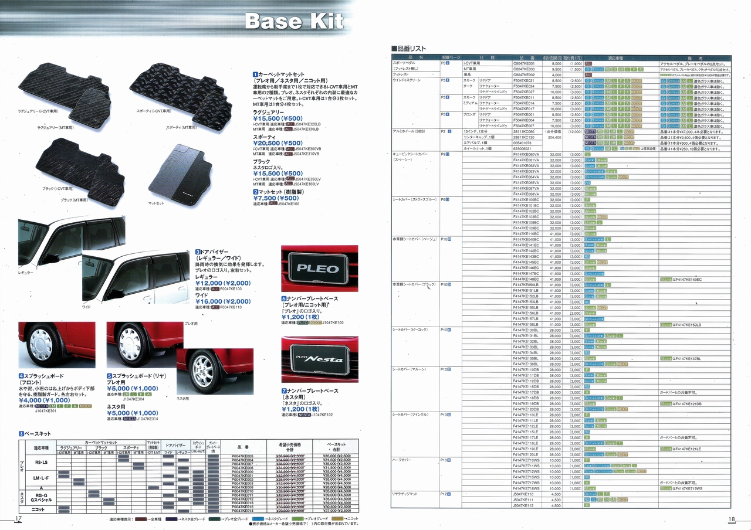Image resolution: width=751 pixels, height=530 pixels.
Task: Click the number 2 badge beside マットセット(樹脂製)
Action: [255, 192]
